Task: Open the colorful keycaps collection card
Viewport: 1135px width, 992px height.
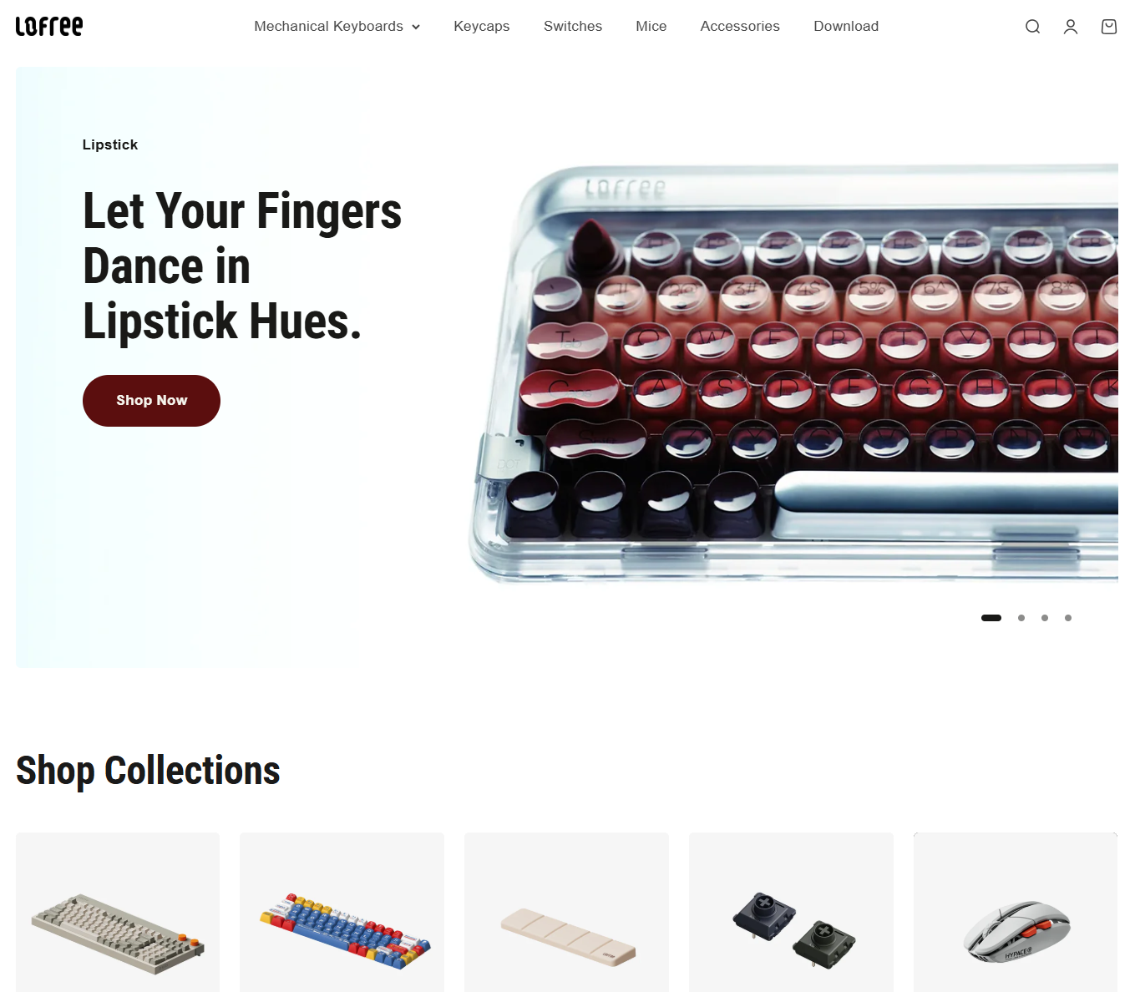Action: 342,912
